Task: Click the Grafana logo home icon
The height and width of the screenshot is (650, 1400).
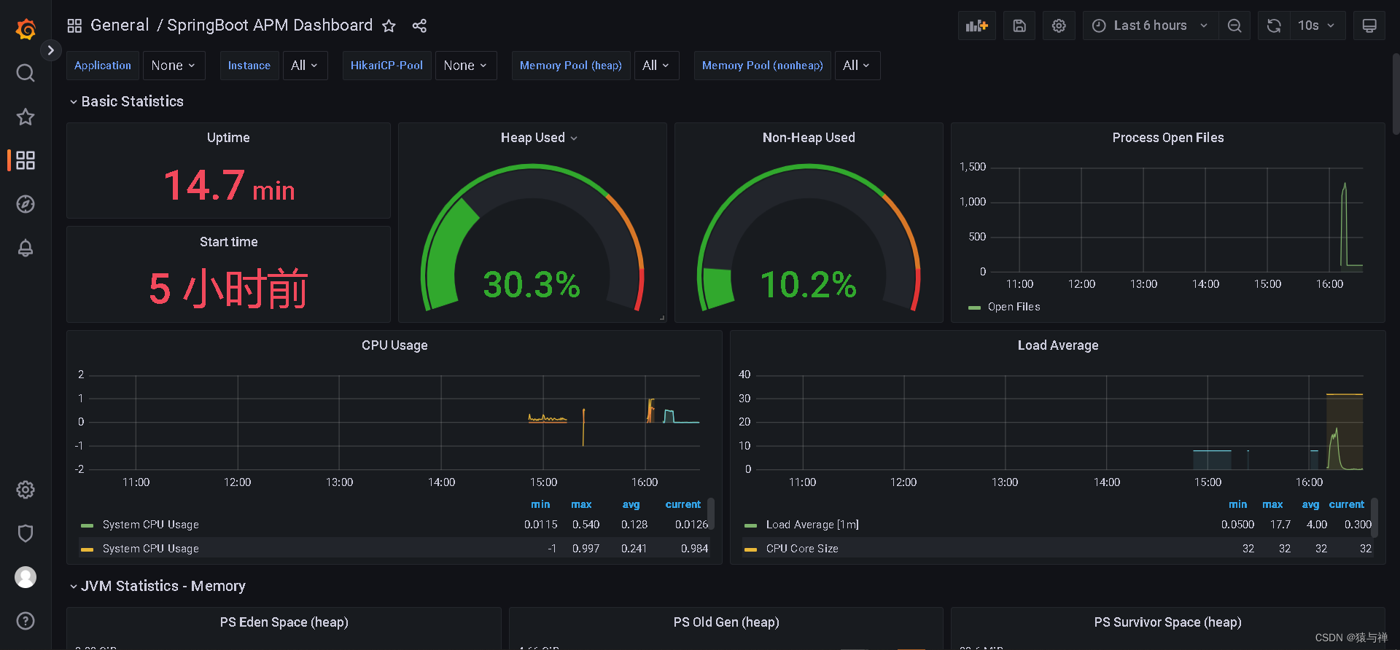Action: pos(26,29)
